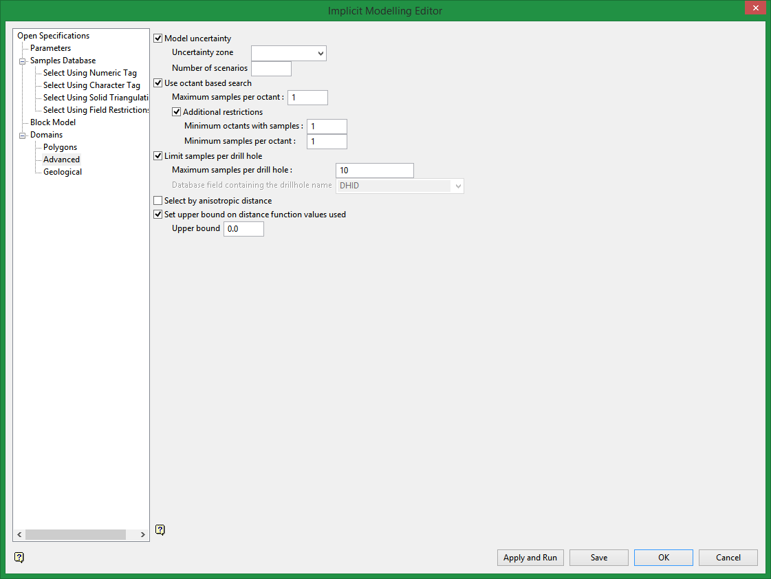This screenshot has height=579, width=771.
Task: Click the Apply and Run button
Action: point(530,558)
